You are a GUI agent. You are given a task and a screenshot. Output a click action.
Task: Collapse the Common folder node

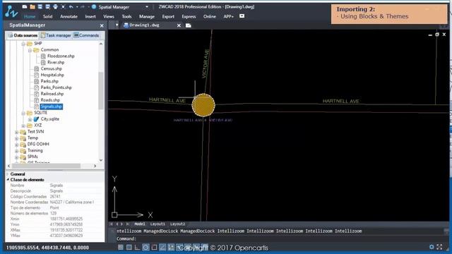[30, 50]
